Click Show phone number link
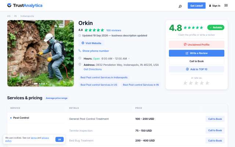The width and height of the screenshot is (235, 147). point(95,51)
